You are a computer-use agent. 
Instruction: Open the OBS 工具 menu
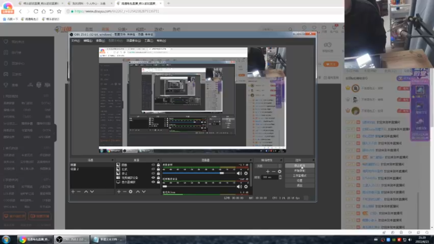pyautogui.click(x=149, y=41)
